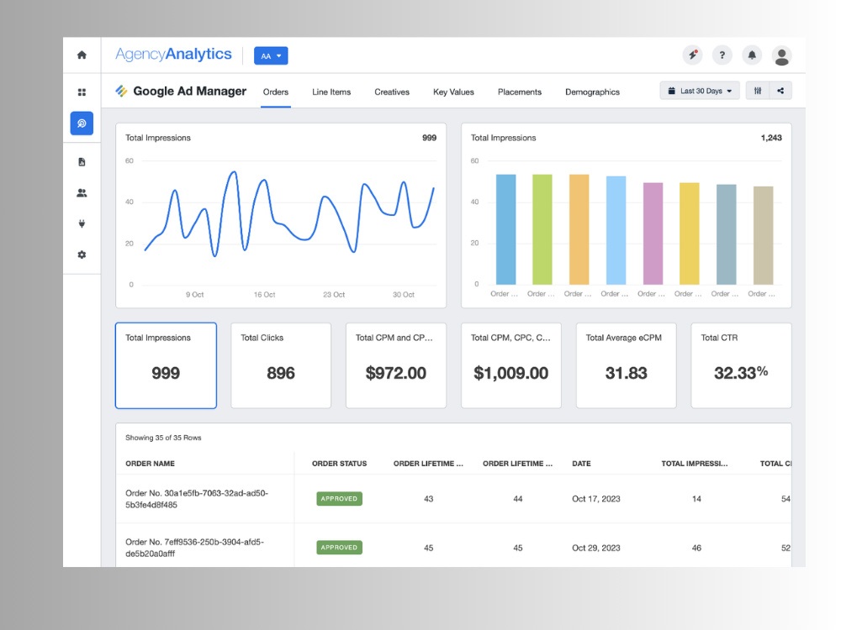Click the pink bar in bar chart

tap(653, 234)
